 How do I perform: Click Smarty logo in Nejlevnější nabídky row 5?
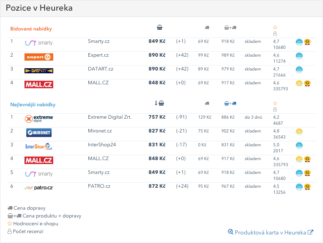pyautogui.click(x=39, y=174)
